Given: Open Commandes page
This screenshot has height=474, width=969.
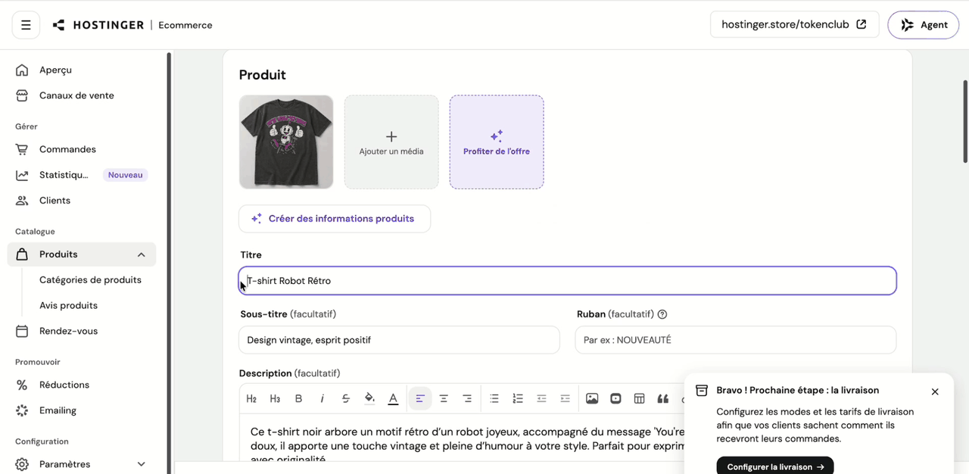Looking at the screenshot, I should (67, 149).
